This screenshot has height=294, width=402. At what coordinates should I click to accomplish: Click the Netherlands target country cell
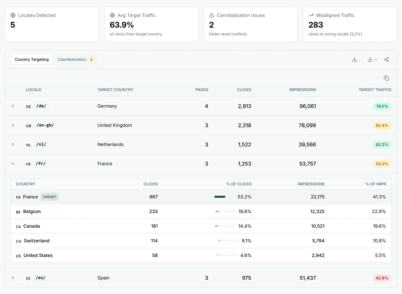[111, 144]
